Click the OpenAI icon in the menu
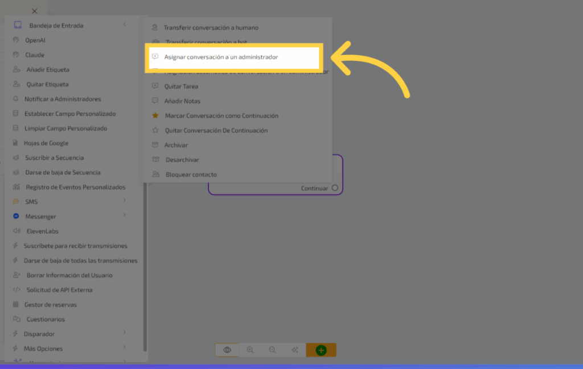583x369 pixels. [x=17, y=40]
